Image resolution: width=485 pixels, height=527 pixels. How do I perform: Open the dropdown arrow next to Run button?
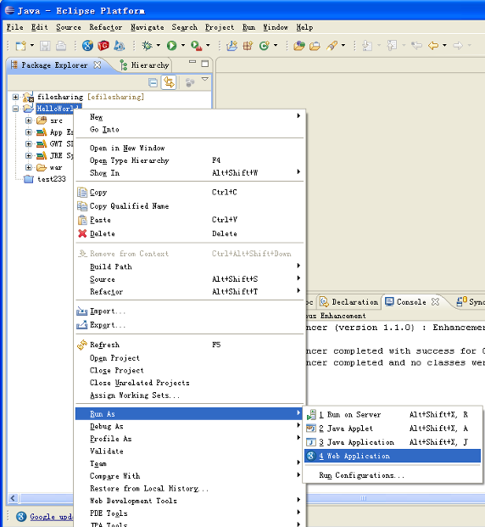(x=183, y=45)
